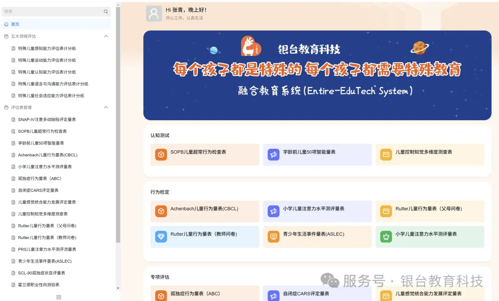Click the icon beside SOPB儿童超常行为检查表 in sidebar
The height and width of the screenshot is (301, 499).
coord(13,131)
